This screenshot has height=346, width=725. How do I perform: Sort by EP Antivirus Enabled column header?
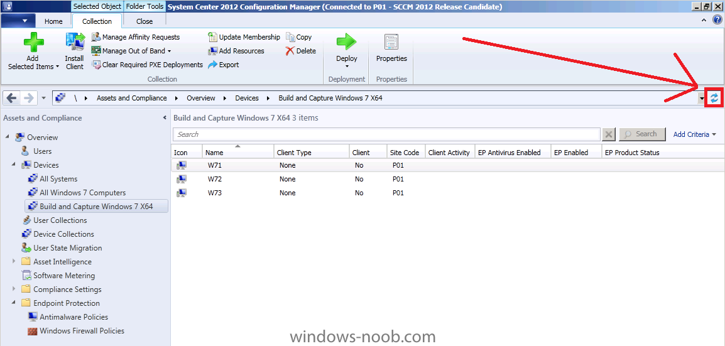coord(512,153)
